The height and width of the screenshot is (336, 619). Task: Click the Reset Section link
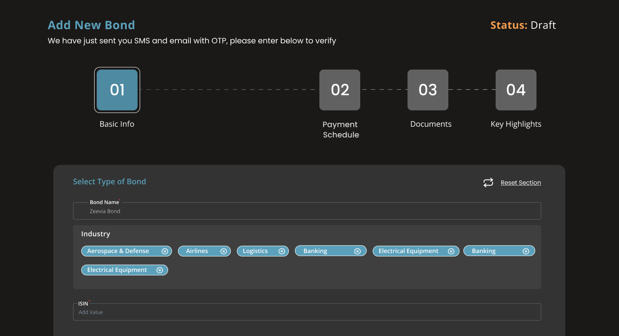click(521, 183)
